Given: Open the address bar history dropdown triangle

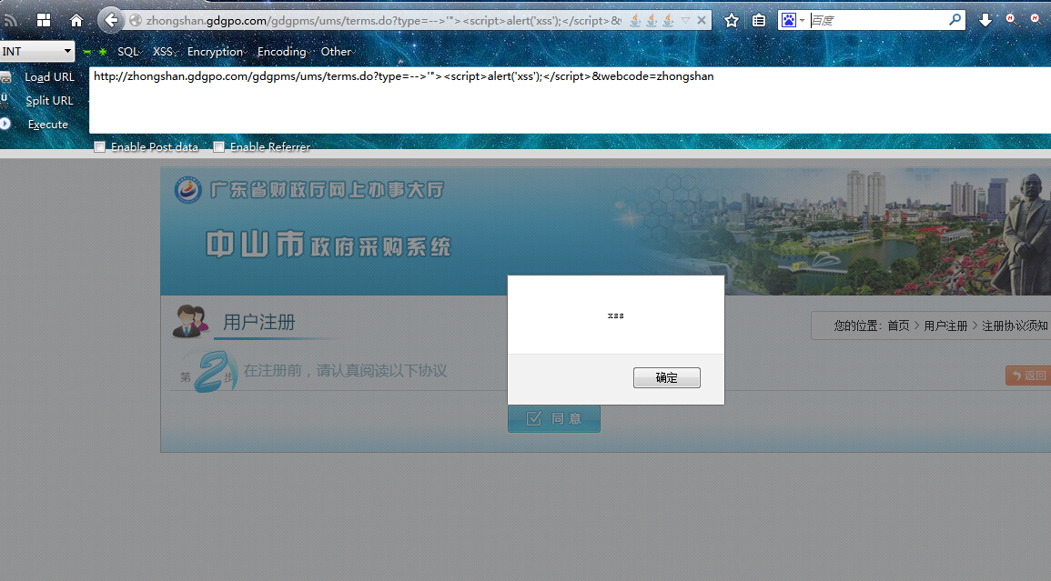Looking at the screenshot, I should tap(686, 21).
